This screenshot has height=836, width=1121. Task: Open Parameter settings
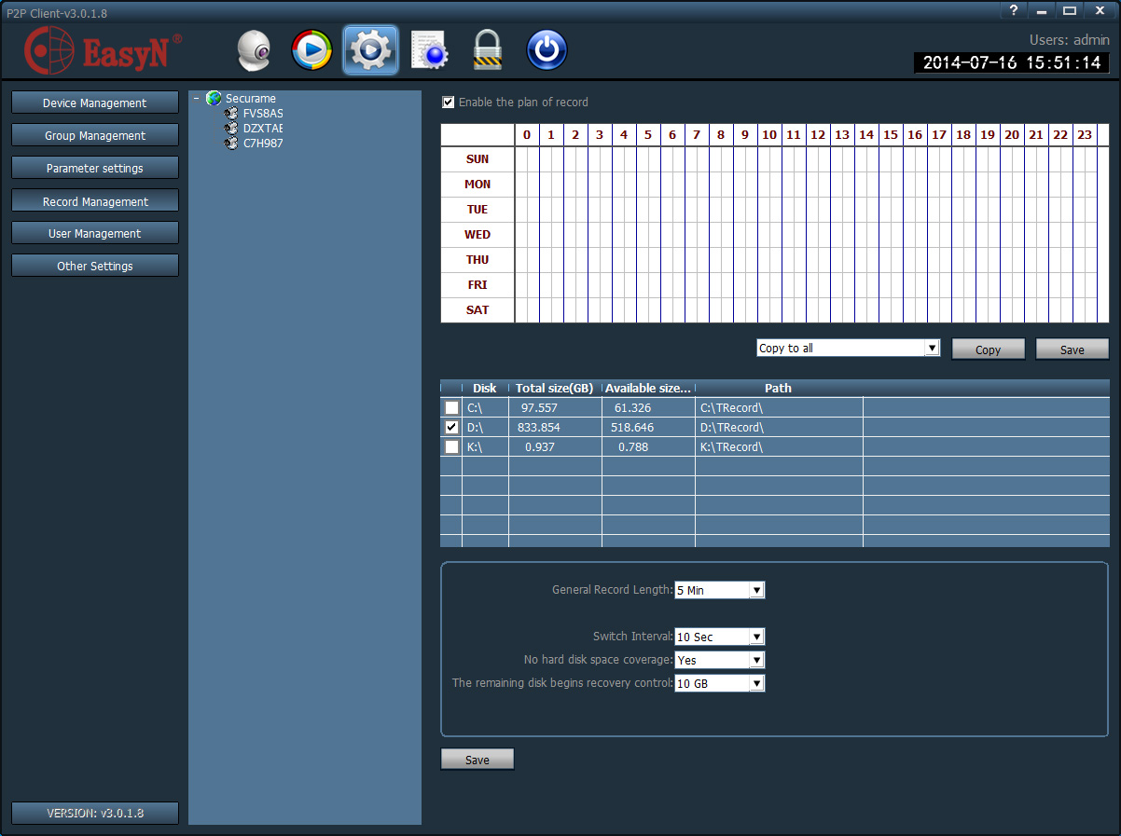tap(95, 169)
